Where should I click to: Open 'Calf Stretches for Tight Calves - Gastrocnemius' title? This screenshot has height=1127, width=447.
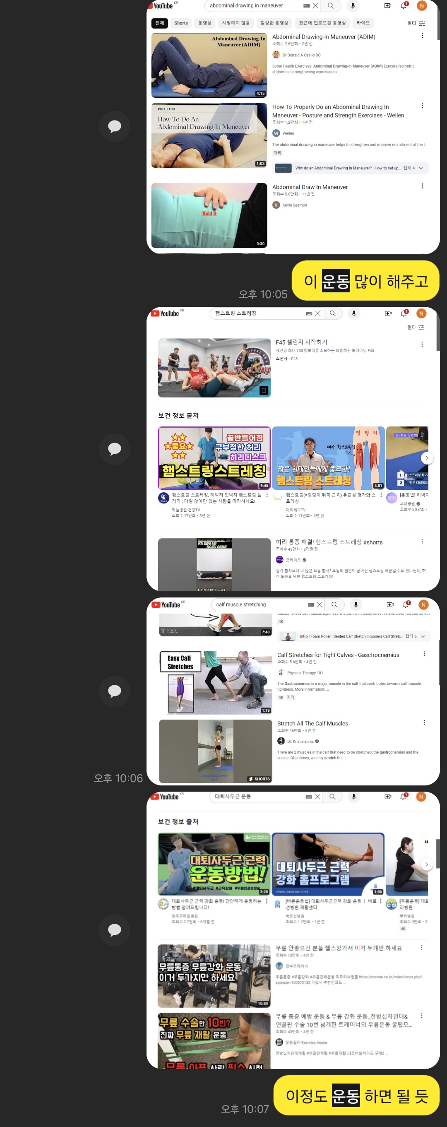click(x=338, y=655)
